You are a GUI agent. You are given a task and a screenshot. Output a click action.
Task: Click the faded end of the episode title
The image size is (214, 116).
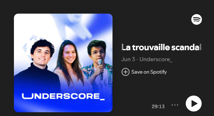[x=199, y=47]
